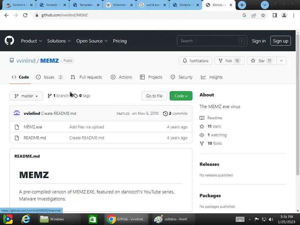Star the repository with Star button
This screenshot has width=300, height=225.
pyautogui.click(x=262, y=61)
